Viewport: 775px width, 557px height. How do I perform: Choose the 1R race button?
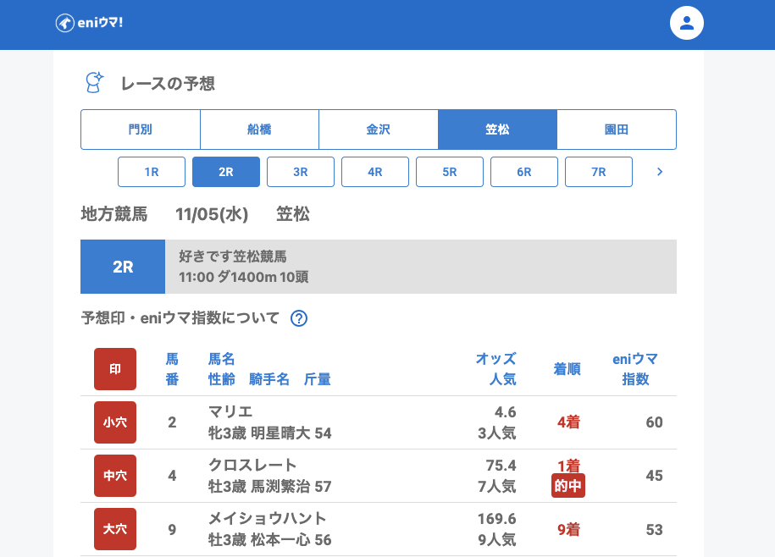tap(152, 172)
